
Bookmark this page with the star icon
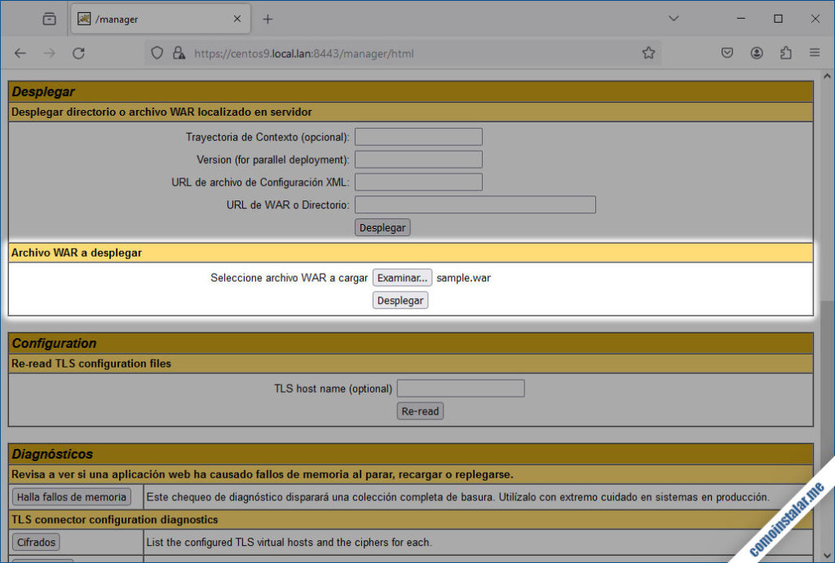tap(648, 53)
